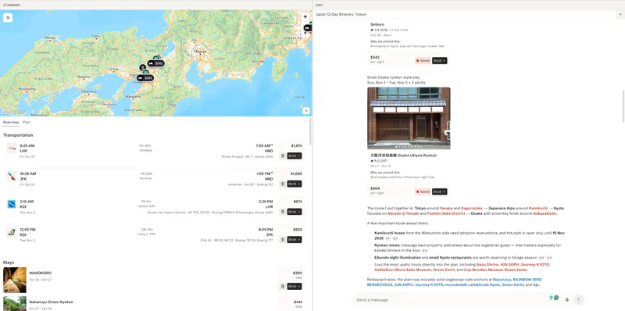Select the Seikoro hotel name

[377, 25]
